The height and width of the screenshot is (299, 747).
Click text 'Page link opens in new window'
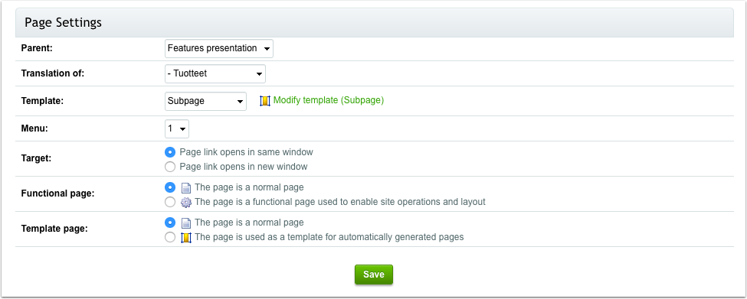tap(244, 167)
